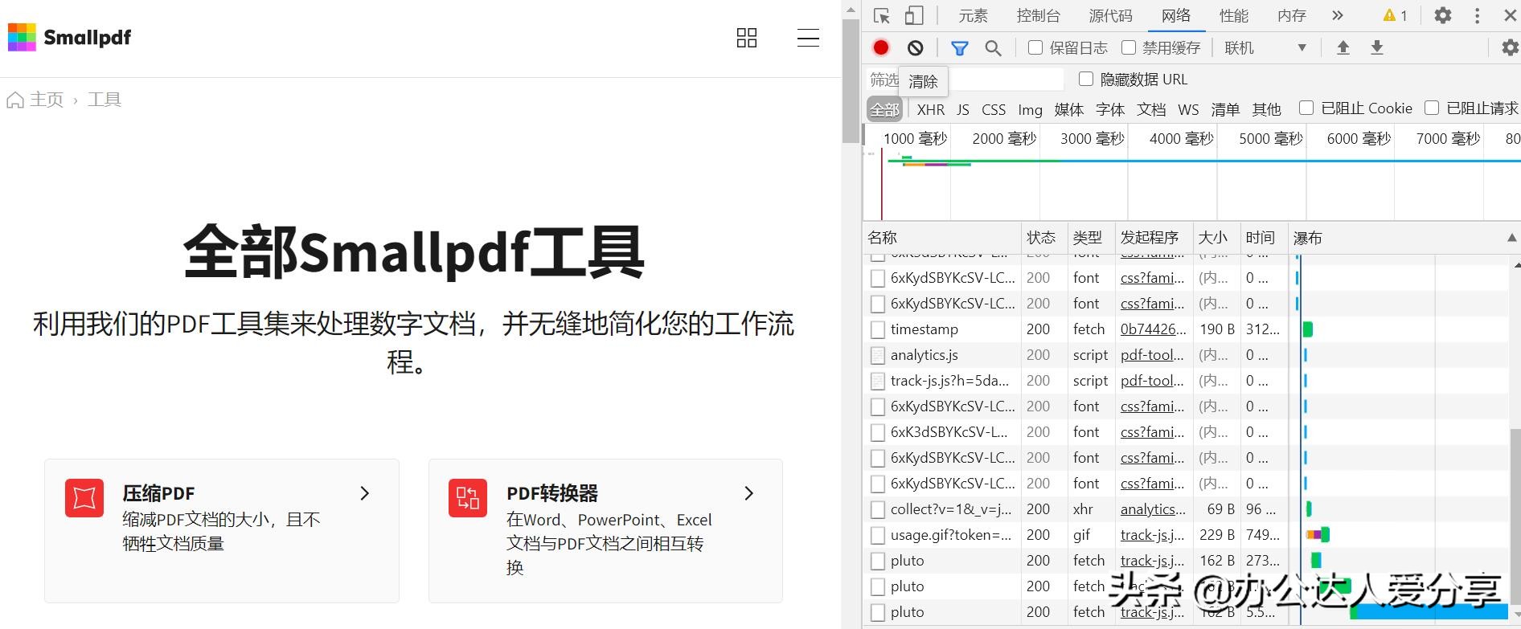Open network search magnifier icon
1521x629 pixels.
[994, 48]
